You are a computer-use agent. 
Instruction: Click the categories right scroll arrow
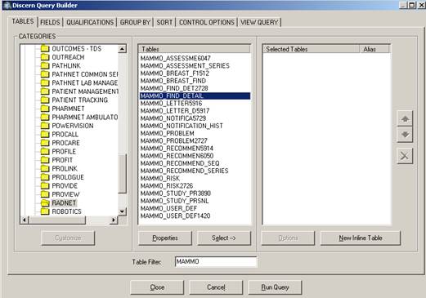(x=114, y=220)
